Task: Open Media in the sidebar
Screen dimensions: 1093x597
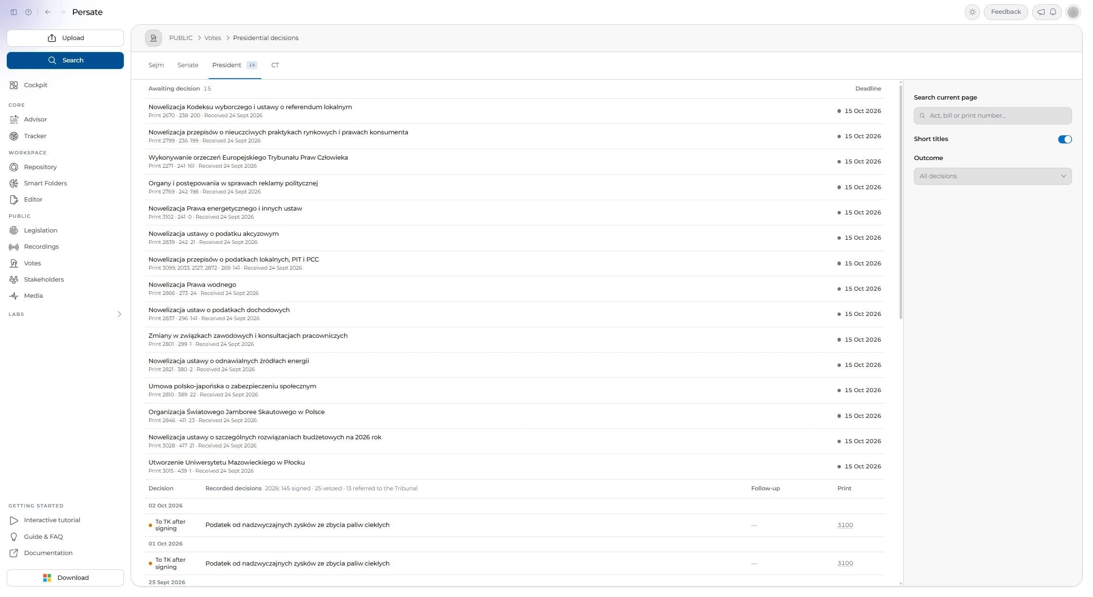Action: pos(65,296)
